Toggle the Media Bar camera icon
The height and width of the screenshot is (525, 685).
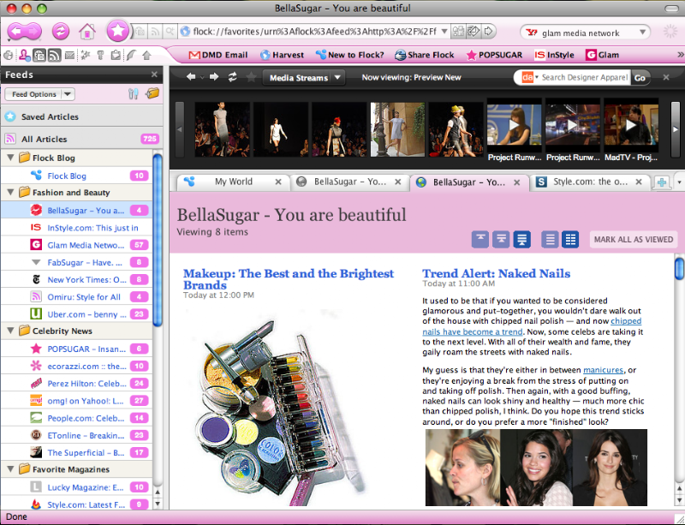coord(39,55)
